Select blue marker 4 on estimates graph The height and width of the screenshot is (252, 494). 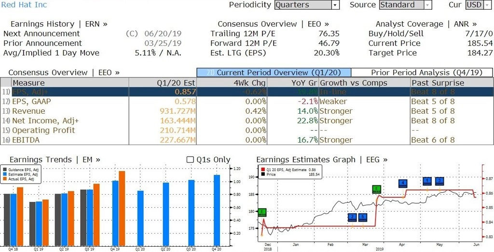click(403, 184)
